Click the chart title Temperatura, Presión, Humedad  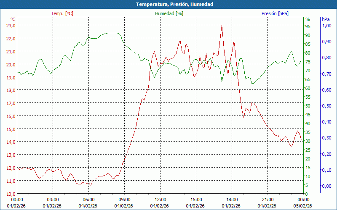[168, 4]
